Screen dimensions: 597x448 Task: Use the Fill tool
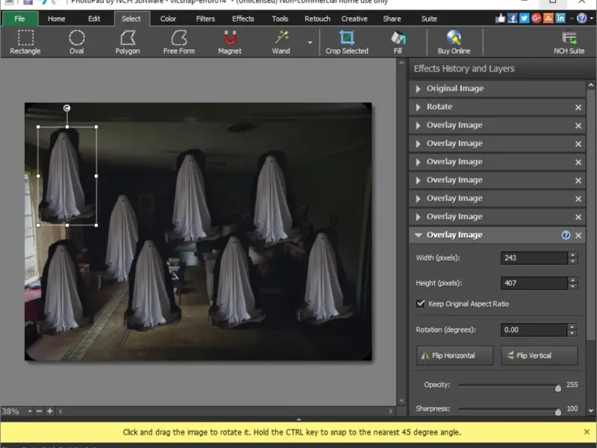click(398, 43)
